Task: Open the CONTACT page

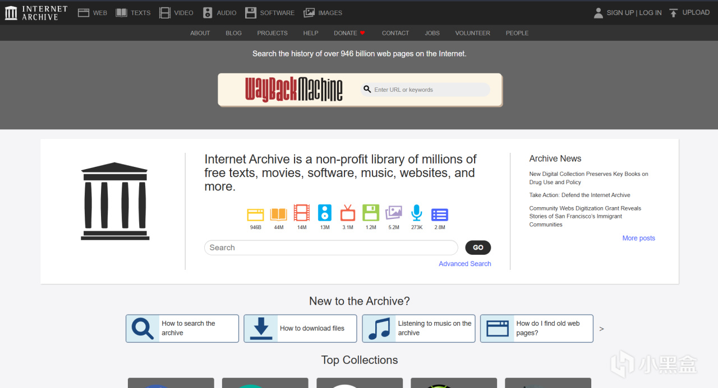Action: click(x=395, y=33)
